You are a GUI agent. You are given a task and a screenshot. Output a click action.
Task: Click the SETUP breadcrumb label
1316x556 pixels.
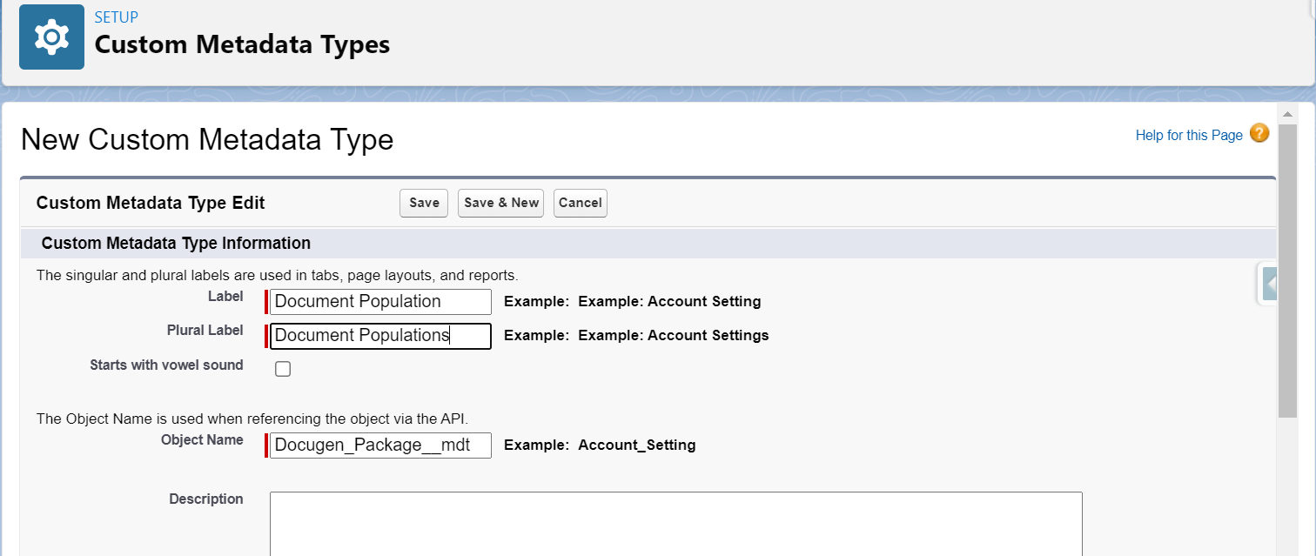pyautogui.click(x=116, y=17)
